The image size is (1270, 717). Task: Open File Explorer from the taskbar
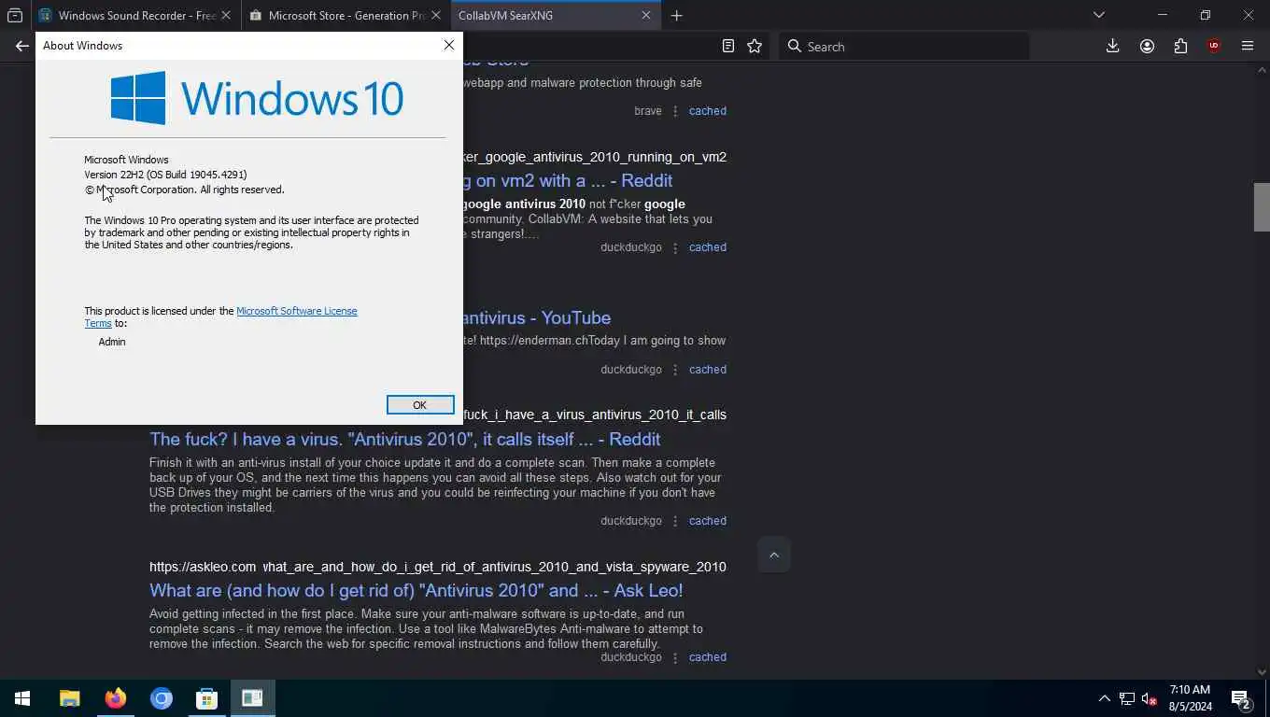click(70, 698)
